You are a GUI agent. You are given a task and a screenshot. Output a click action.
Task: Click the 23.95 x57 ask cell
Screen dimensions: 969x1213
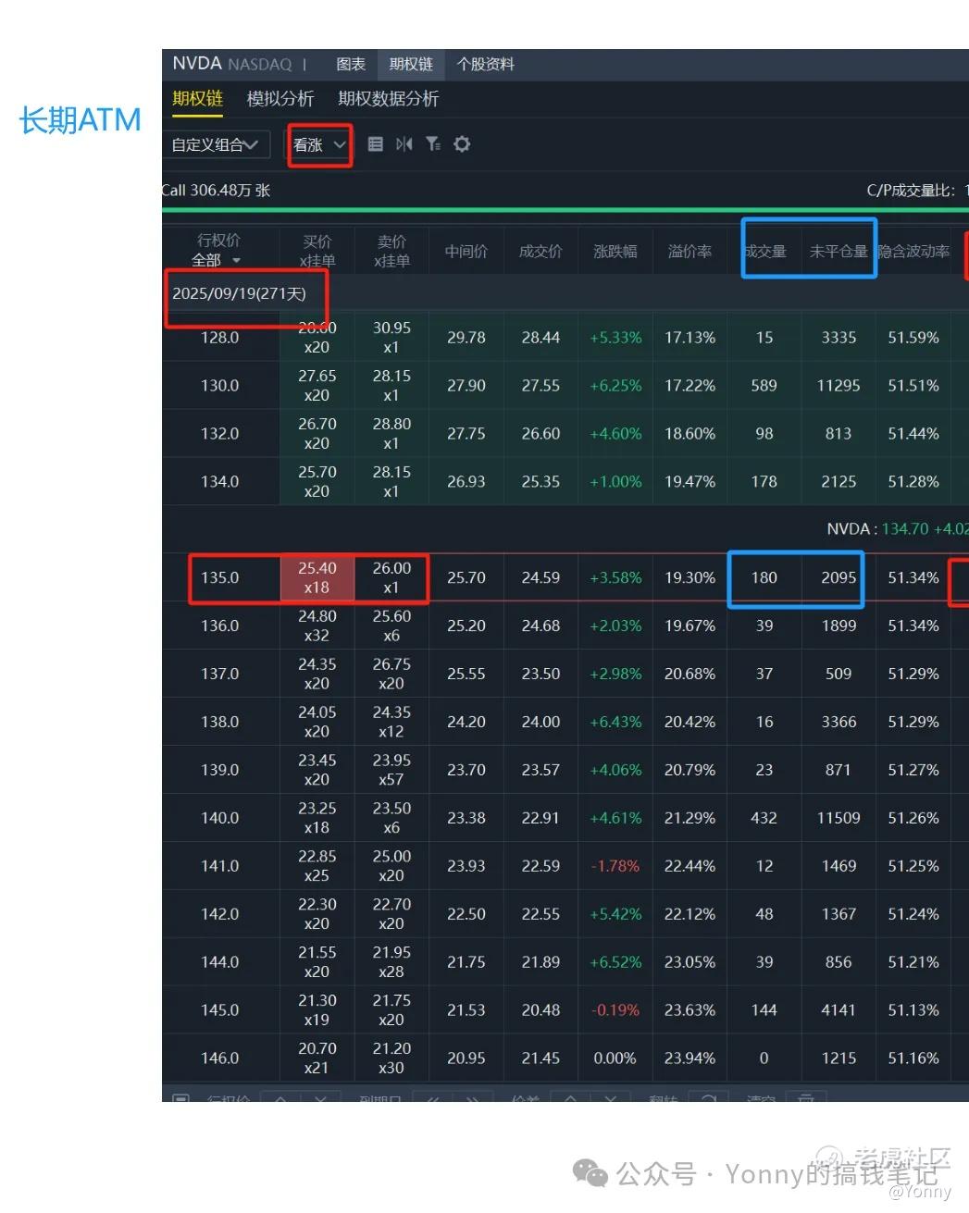click(391, 771)
